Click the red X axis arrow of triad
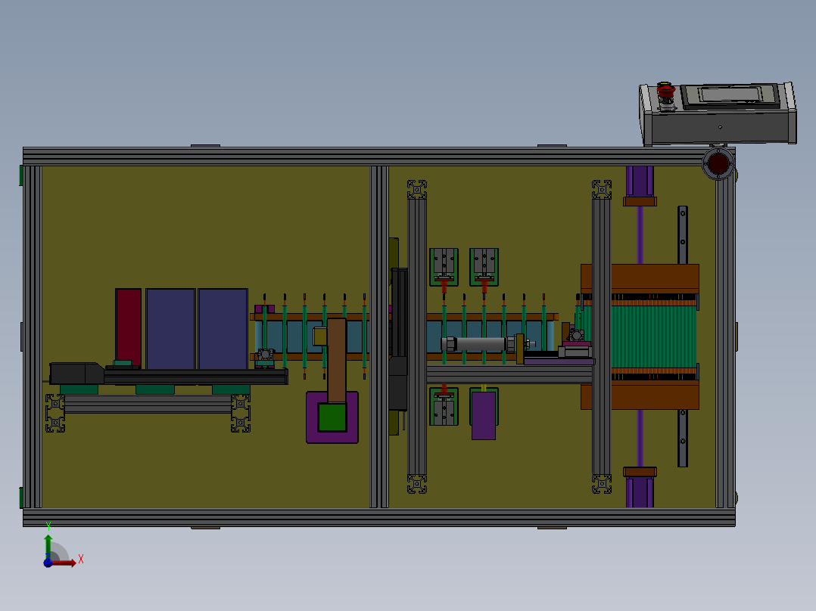Screen dimensions: 816x611 [x=73, y=561]
